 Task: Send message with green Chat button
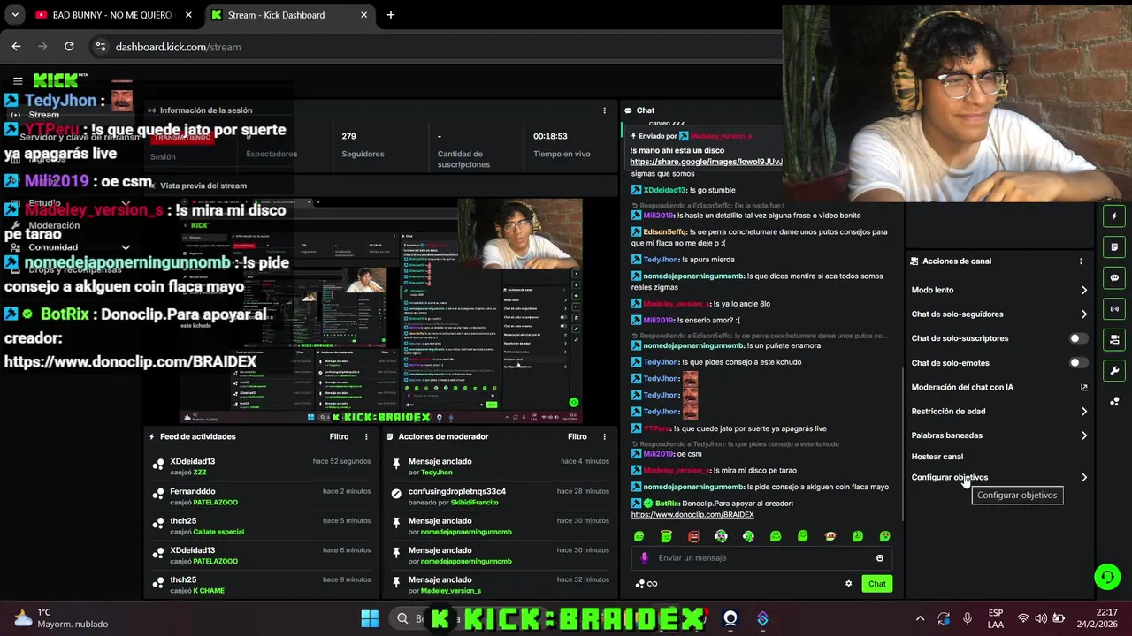tap(877, 584)
